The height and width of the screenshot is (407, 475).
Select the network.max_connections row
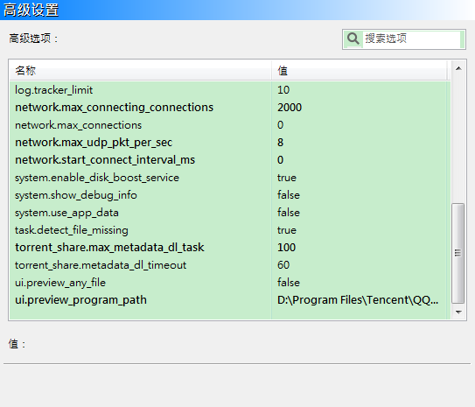227,125
